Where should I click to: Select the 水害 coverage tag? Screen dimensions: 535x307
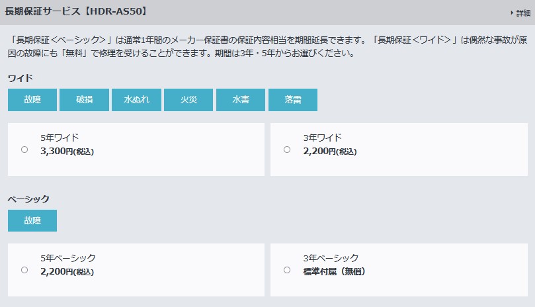point(241,100)
